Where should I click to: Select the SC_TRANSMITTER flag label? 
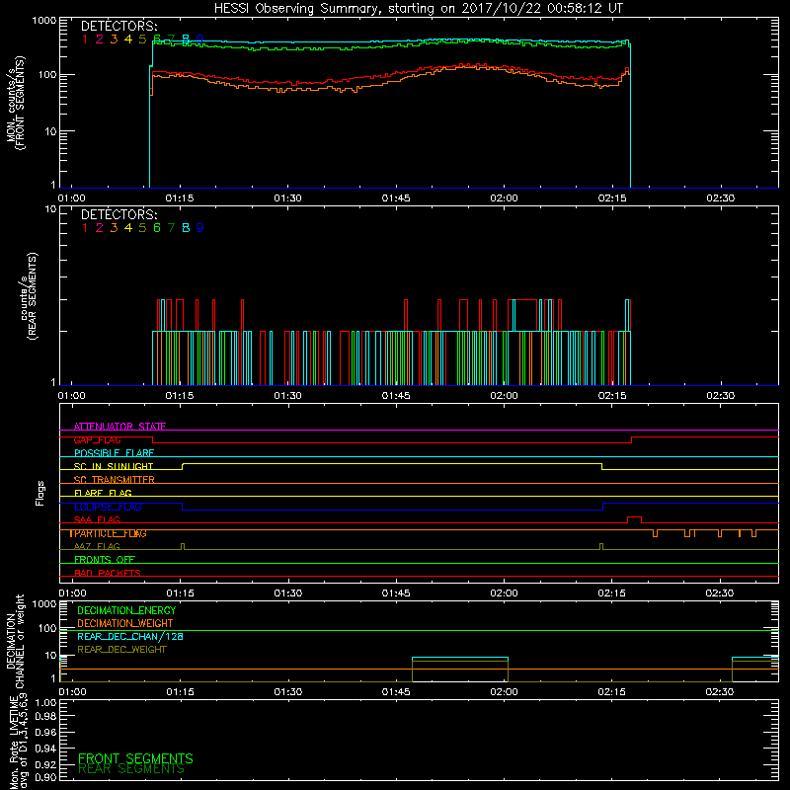[114, 480]
